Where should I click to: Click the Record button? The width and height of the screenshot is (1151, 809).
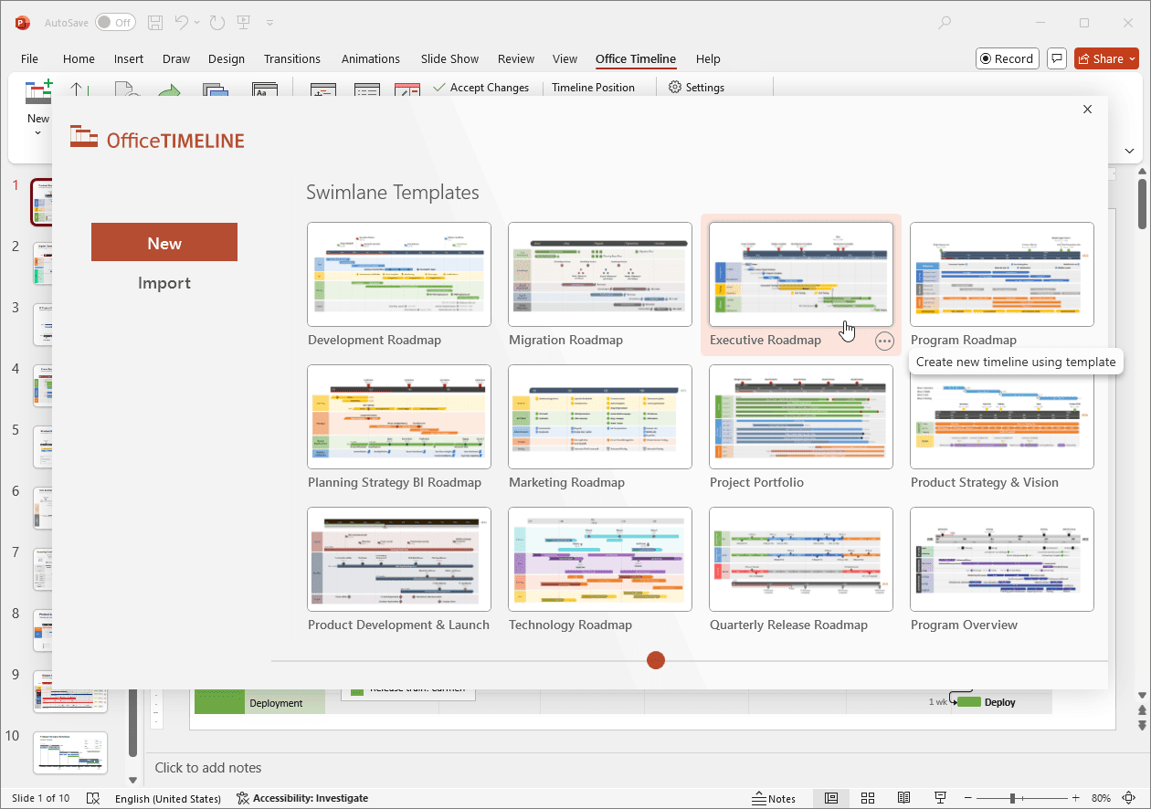(x=1006, y=58)
